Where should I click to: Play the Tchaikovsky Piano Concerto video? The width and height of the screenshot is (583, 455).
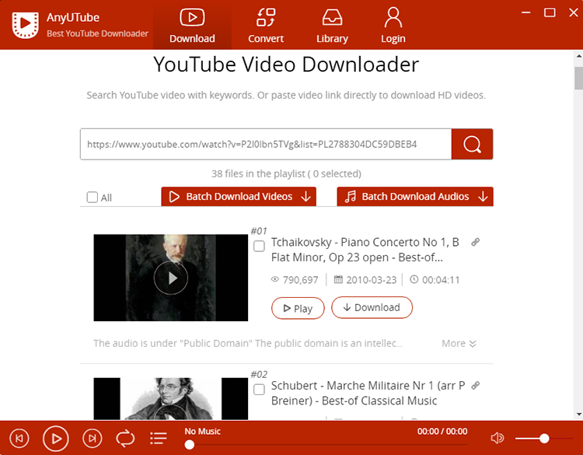[x=298, y=308]
